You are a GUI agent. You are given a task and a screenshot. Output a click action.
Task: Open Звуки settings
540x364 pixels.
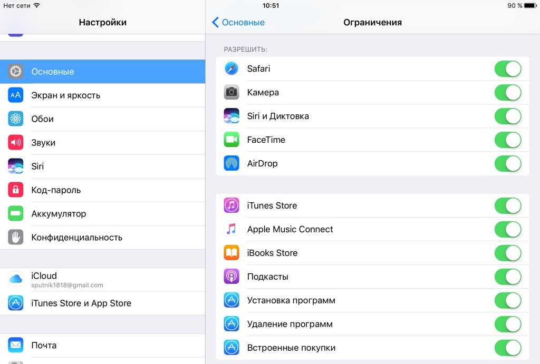[103, 142]
